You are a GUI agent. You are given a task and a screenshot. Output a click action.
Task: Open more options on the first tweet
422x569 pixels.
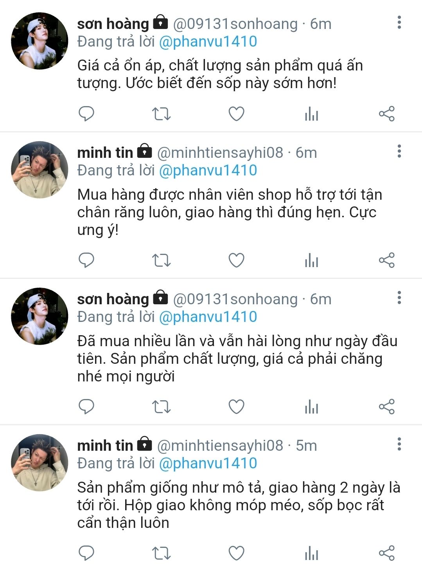click(x=399, y=23)
